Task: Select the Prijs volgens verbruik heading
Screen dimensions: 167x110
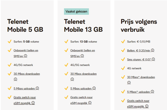Action: pos(139,26)
